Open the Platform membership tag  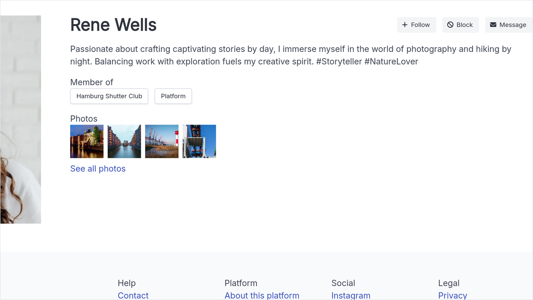click(173, 96)
